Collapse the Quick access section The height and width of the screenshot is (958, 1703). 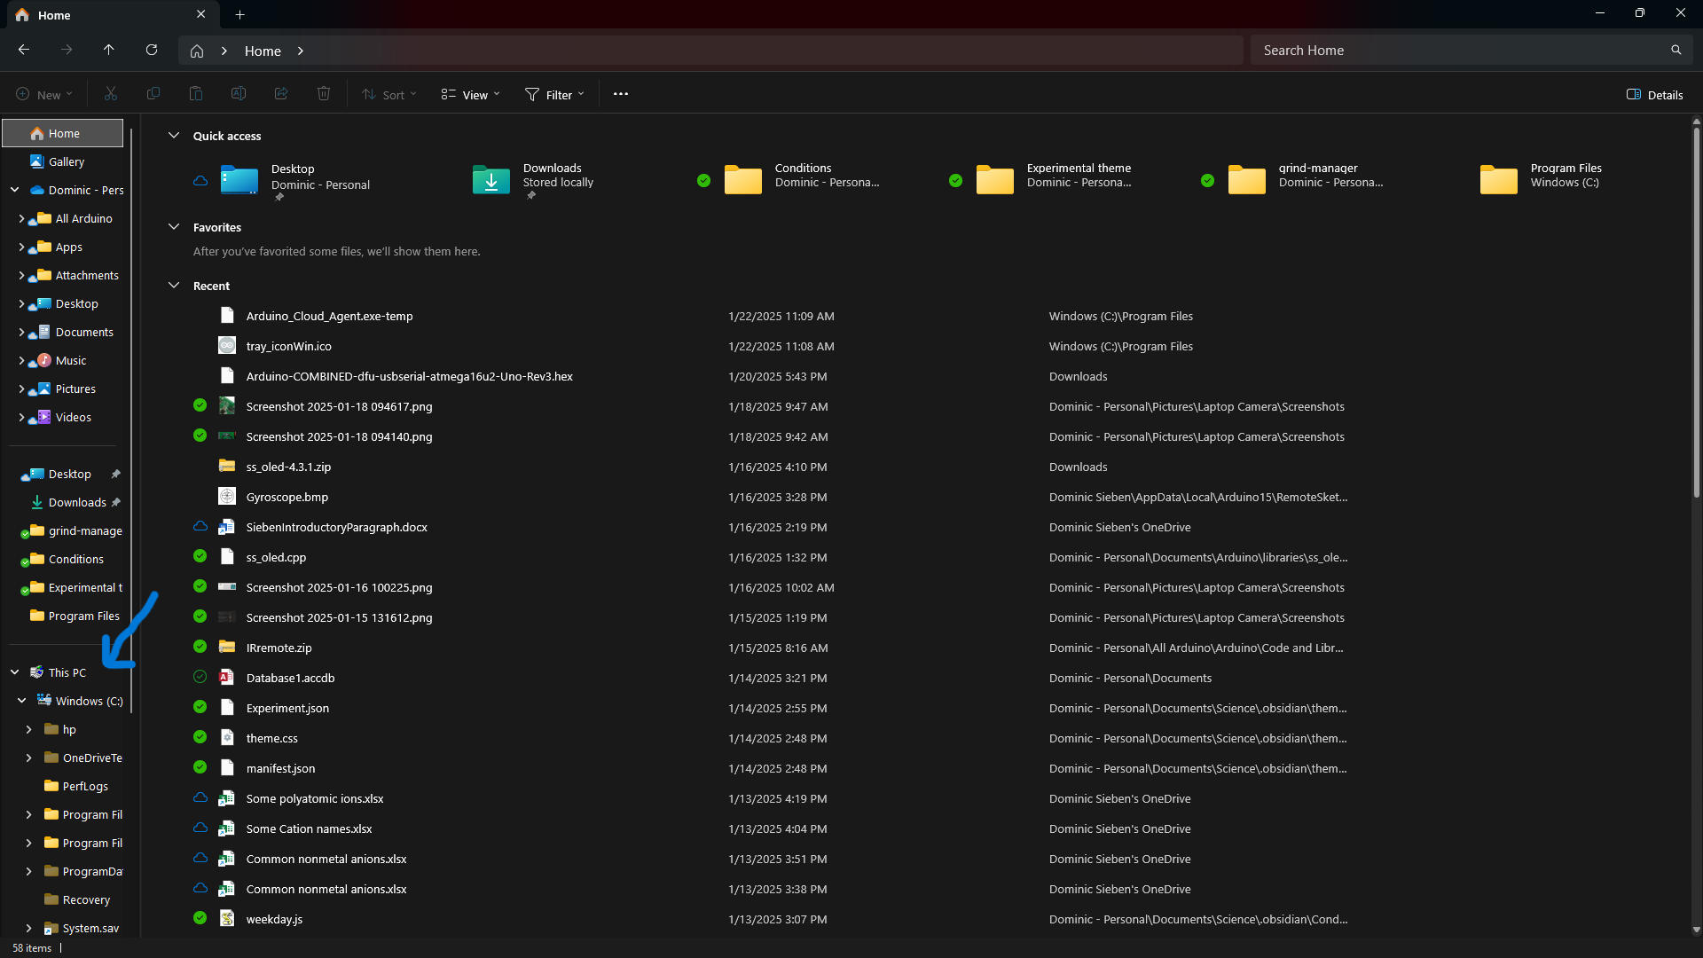coord(174,136)
